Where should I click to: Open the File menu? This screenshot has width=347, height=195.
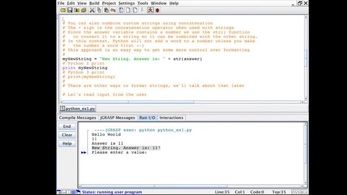[x=61, y=3]
